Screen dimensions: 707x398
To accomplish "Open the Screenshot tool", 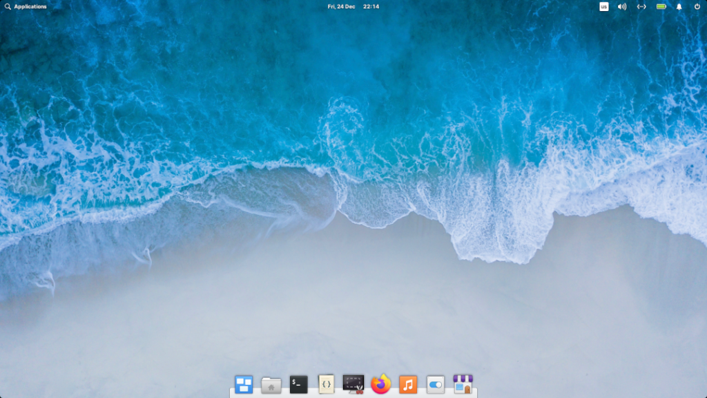I will [352, 383].
